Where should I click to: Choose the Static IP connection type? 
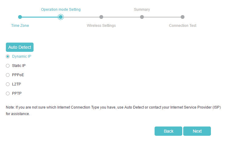(x=8, y=66)
